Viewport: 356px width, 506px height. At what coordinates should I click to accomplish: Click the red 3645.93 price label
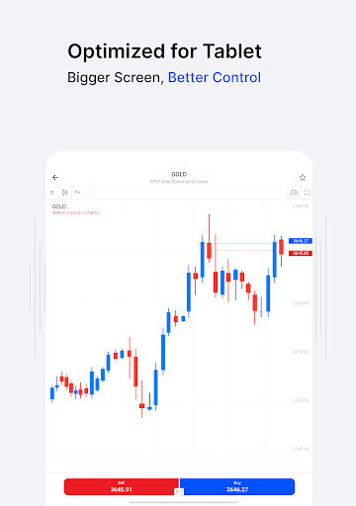click(301, 253)
